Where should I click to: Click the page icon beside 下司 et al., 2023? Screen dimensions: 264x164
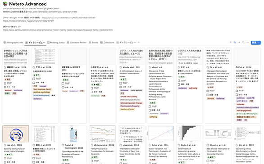[34, 67]
